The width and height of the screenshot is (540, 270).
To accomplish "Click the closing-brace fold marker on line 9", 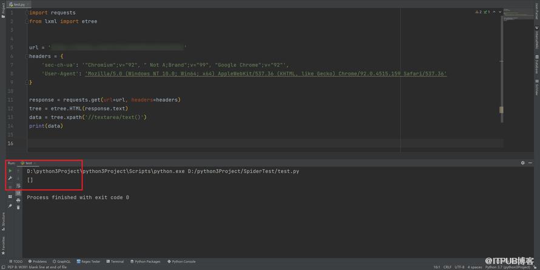I will 27,83.
